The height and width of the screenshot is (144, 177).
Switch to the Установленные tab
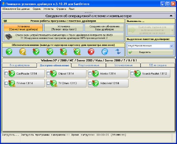(124, 65)
